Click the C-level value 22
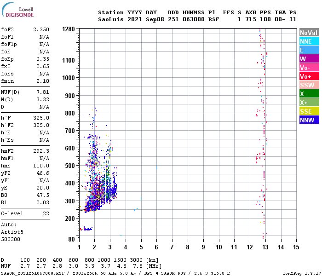The width and height of the screenshot is (322, 276). pyautogui.click(x=46, y=213)
